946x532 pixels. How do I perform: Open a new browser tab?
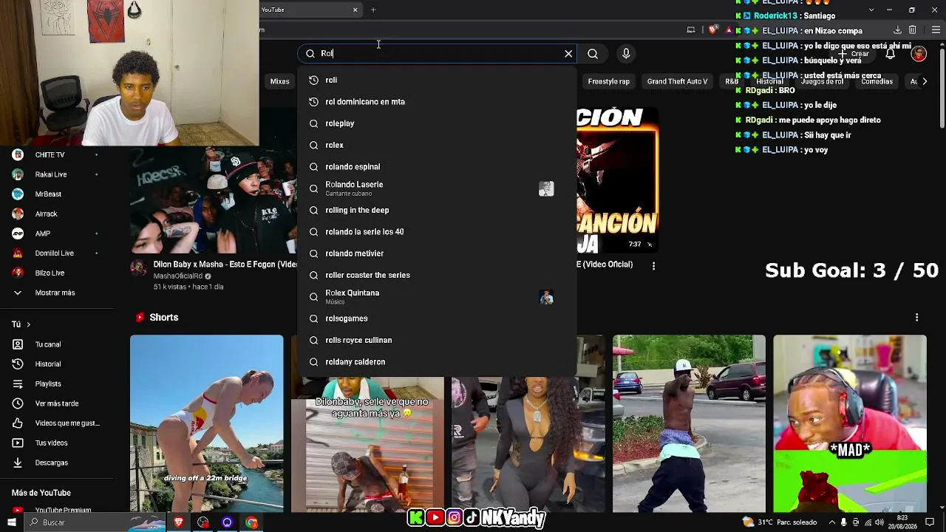[373, 10]
